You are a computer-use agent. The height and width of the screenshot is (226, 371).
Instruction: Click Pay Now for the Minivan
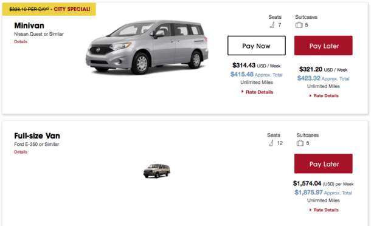pos(257,46)
